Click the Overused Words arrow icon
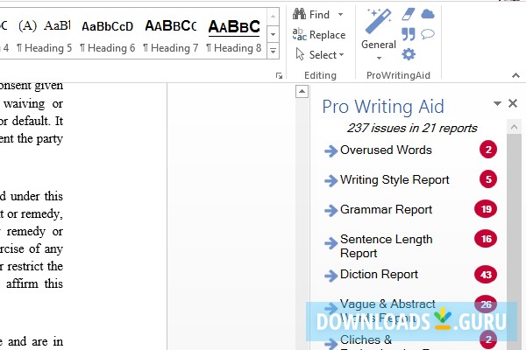 [x=331, y=150]
